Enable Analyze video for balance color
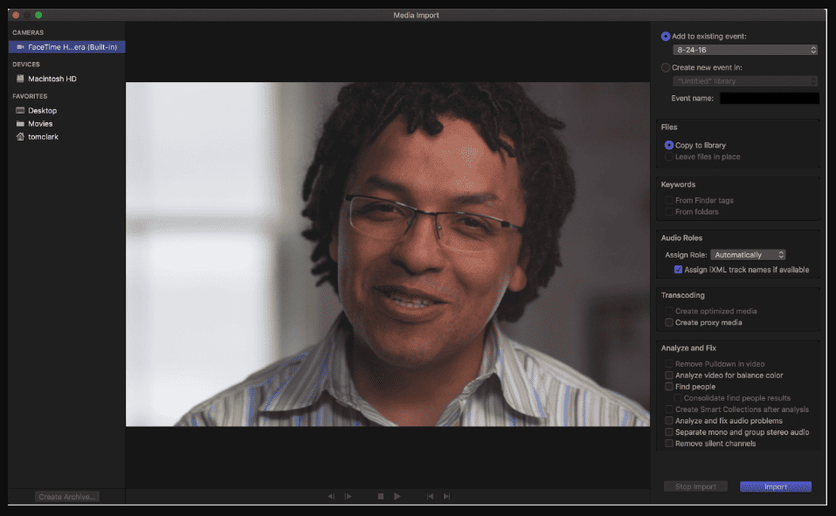Screen dimensions: 836x516 pyautogui.click(x=668, y=375)
